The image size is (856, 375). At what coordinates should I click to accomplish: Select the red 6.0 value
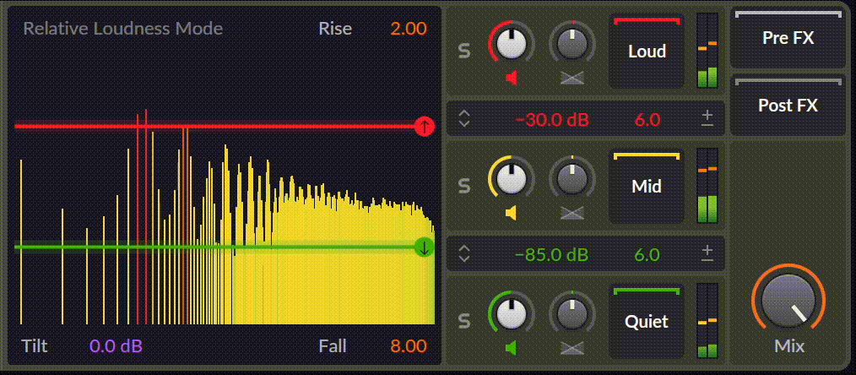tap(647, 120)
